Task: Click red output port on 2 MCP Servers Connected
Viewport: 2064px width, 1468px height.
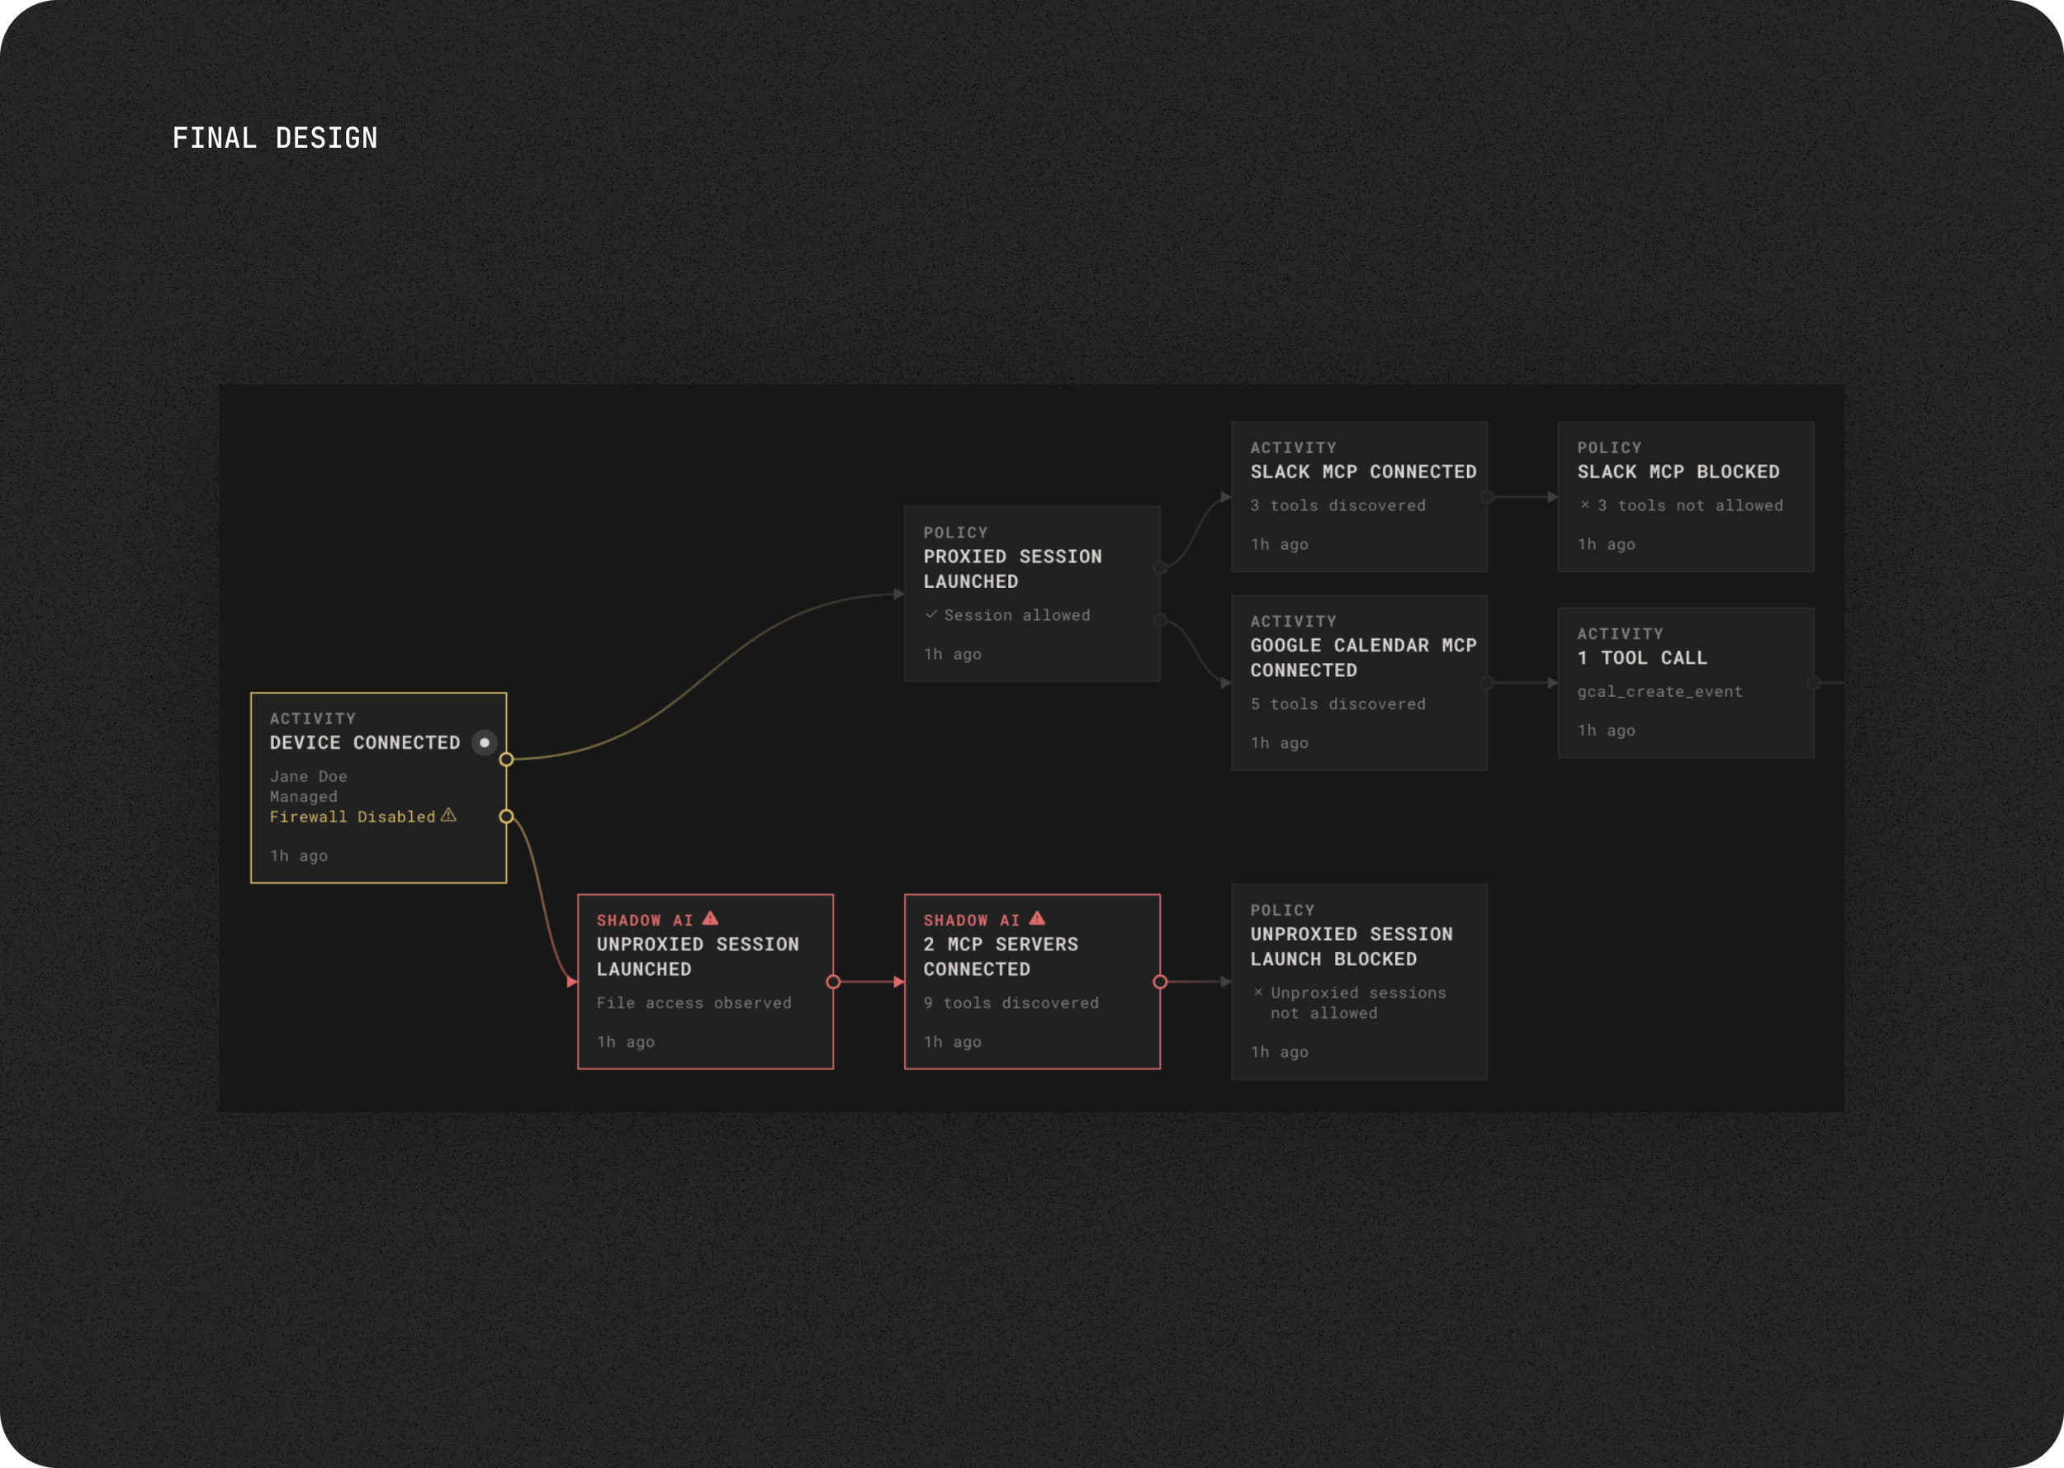Action: [1160, 982]
